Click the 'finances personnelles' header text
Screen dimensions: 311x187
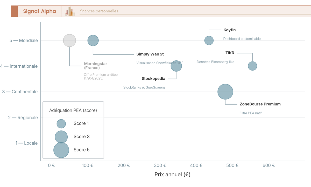pos(99,11)
